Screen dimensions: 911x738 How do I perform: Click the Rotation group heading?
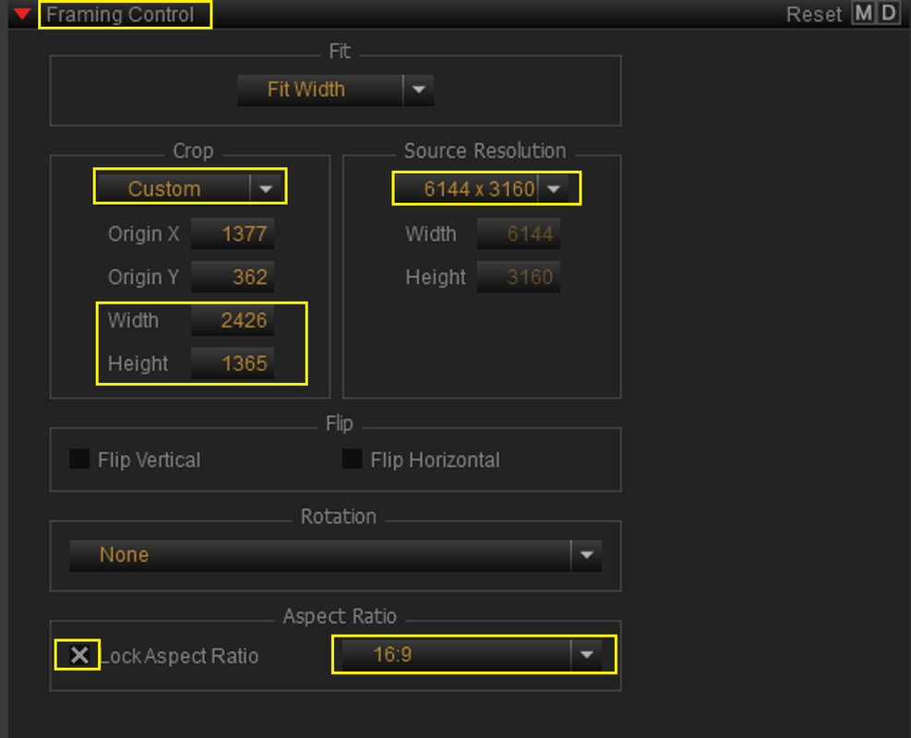tap(339, 517)
